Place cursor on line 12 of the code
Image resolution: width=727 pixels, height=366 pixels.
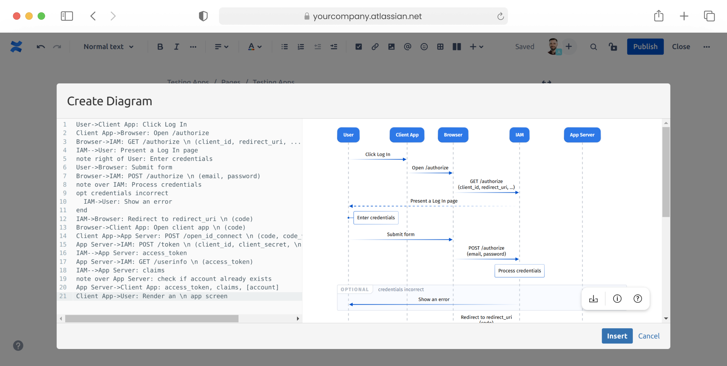[164, 219]
